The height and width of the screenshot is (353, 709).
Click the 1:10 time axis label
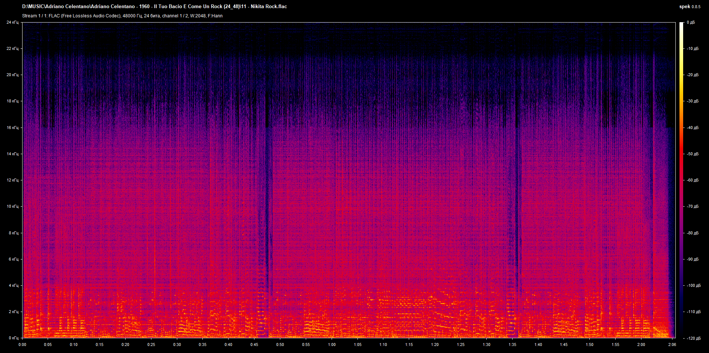click(x=383, y=345)
